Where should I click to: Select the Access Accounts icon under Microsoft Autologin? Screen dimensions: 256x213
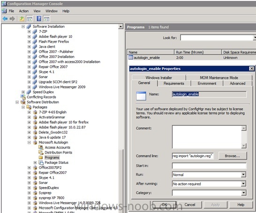click(x=41, y=147)
